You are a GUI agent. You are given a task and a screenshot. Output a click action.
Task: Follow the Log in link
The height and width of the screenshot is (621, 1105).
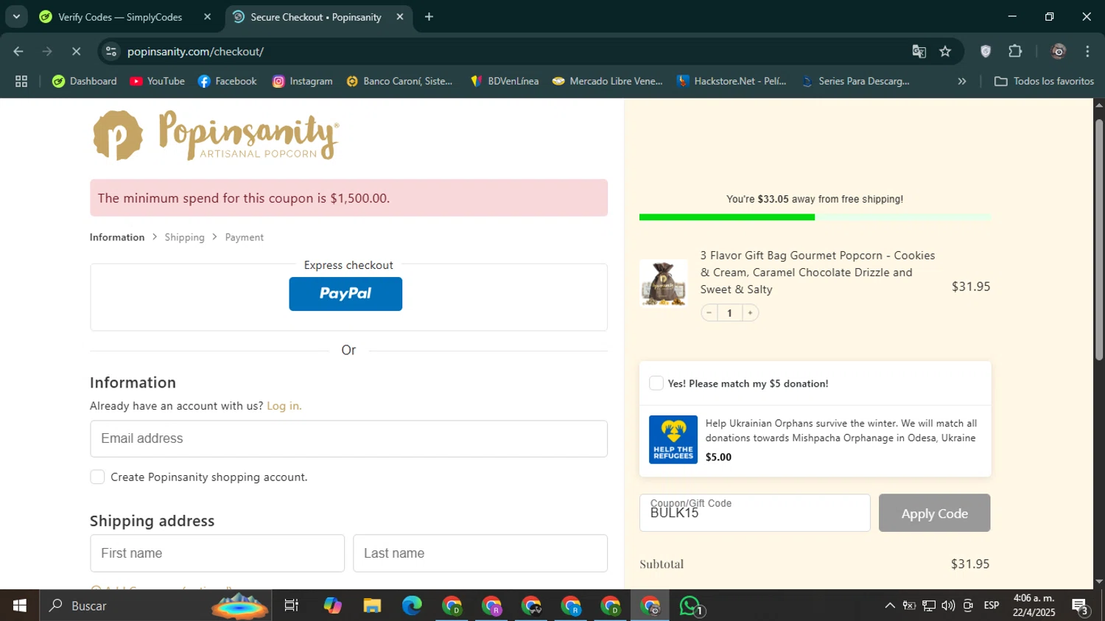tap(284, 406)
